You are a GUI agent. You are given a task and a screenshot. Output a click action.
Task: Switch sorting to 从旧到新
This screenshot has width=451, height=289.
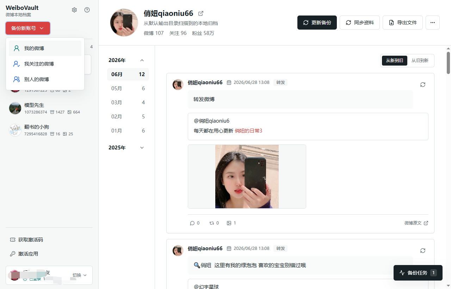point(420,61)
